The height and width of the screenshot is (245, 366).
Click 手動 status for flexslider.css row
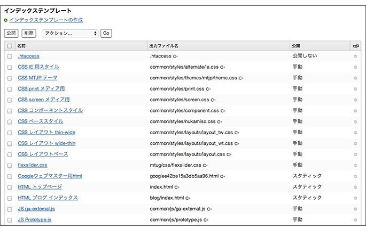click(x=298, y=165)
